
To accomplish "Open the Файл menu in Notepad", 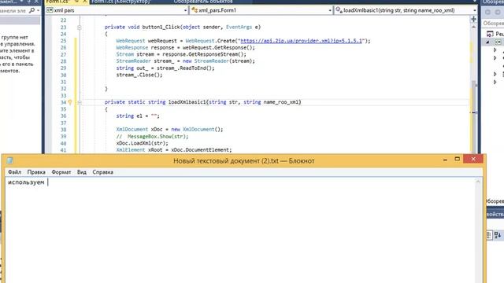I will (14, 172).
